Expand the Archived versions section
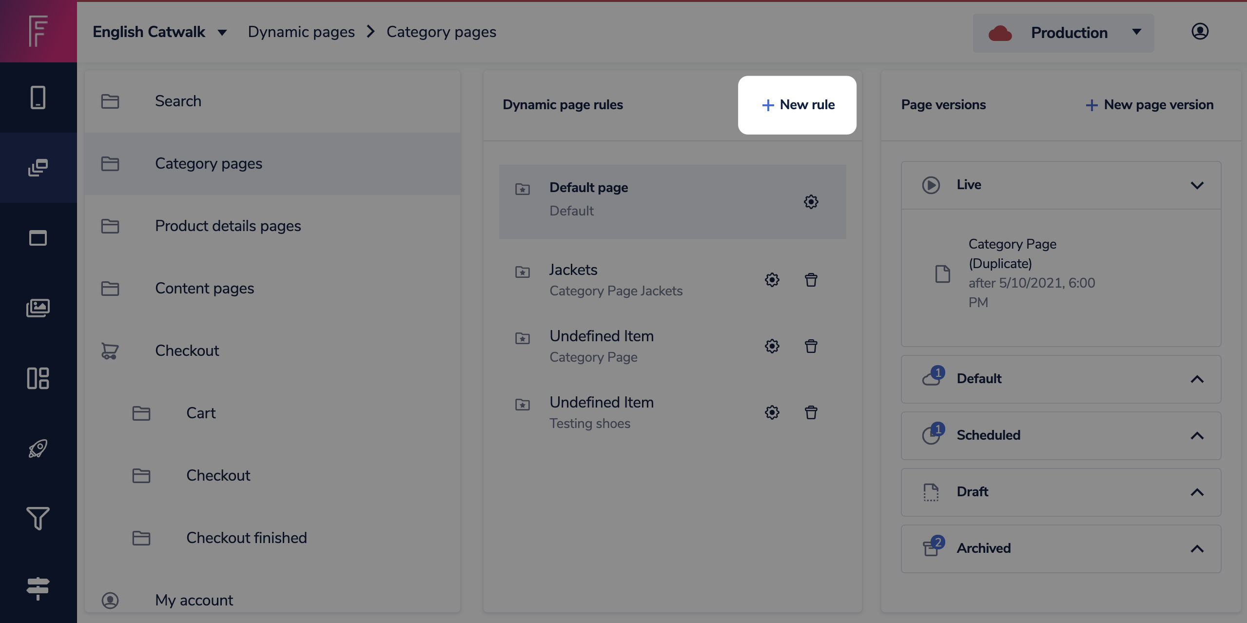1247x623 pixels. click(x=1197, y=549)
